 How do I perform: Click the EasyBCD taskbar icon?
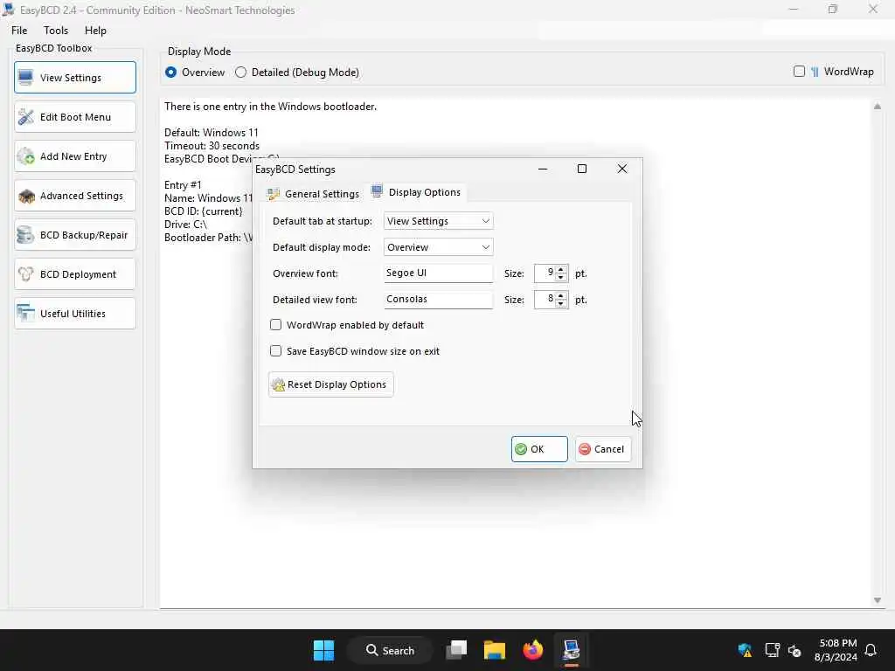571,650
